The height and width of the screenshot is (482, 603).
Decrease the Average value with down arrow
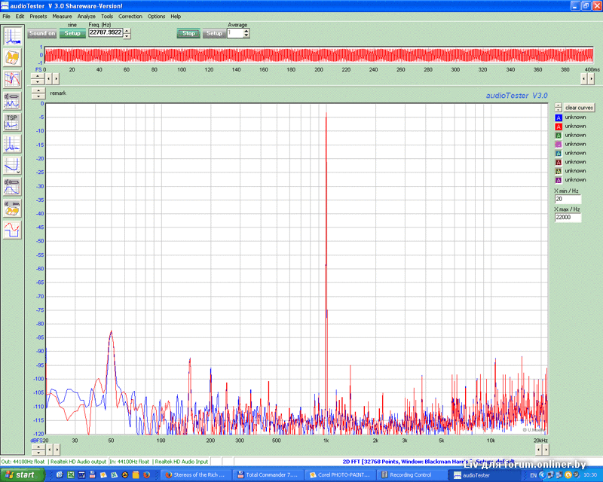[x=246, y=35]
